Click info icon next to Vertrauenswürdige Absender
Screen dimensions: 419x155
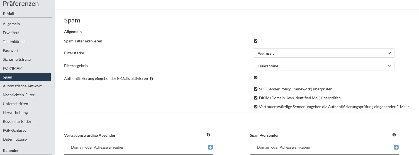(208, 135)
